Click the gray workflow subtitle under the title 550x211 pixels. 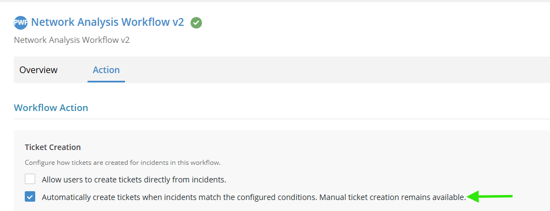pos(72,40)
